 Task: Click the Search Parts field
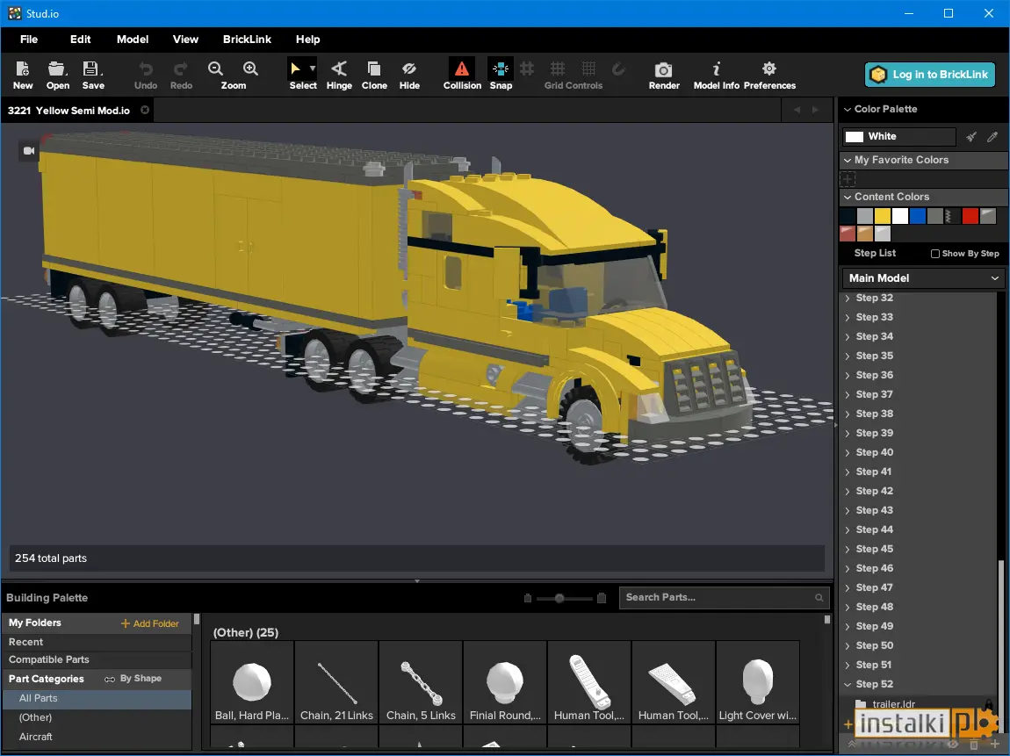724,598
